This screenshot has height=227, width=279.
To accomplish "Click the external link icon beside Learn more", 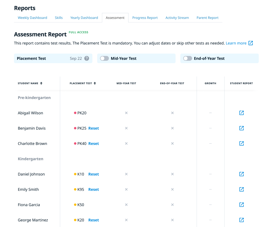I will tap(251, 43).
